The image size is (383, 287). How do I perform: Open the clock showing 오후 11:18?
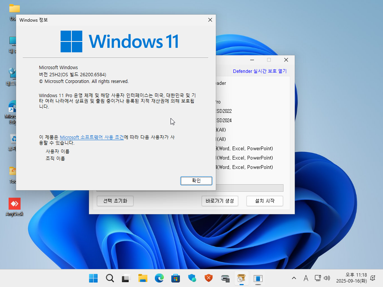(352, 278)
